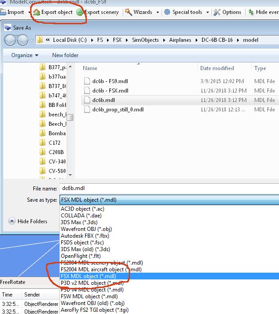Open the recent locations dropdown arrow

click(x=31, y=40)
